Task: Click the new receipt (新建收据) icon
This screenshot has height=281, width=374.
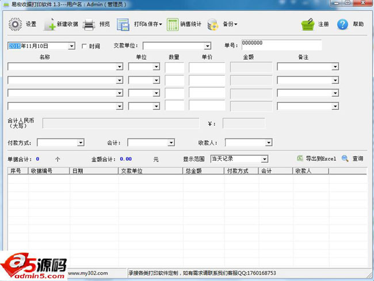Action: pos(49,24)
